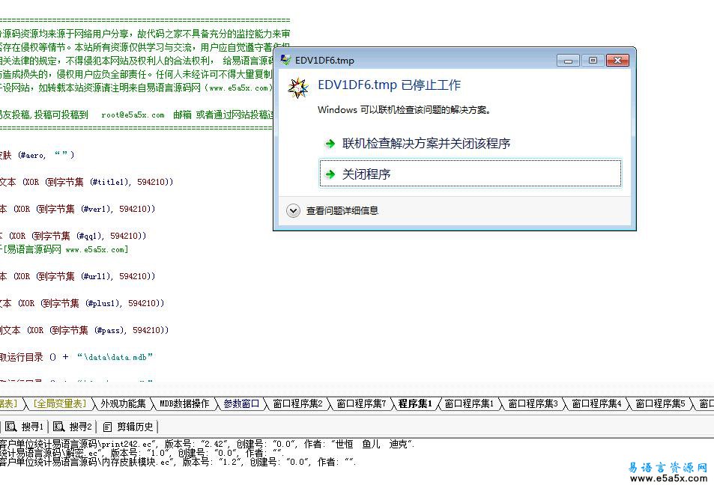
Task: Click the print242.ec output line
Action: point(208,444)
